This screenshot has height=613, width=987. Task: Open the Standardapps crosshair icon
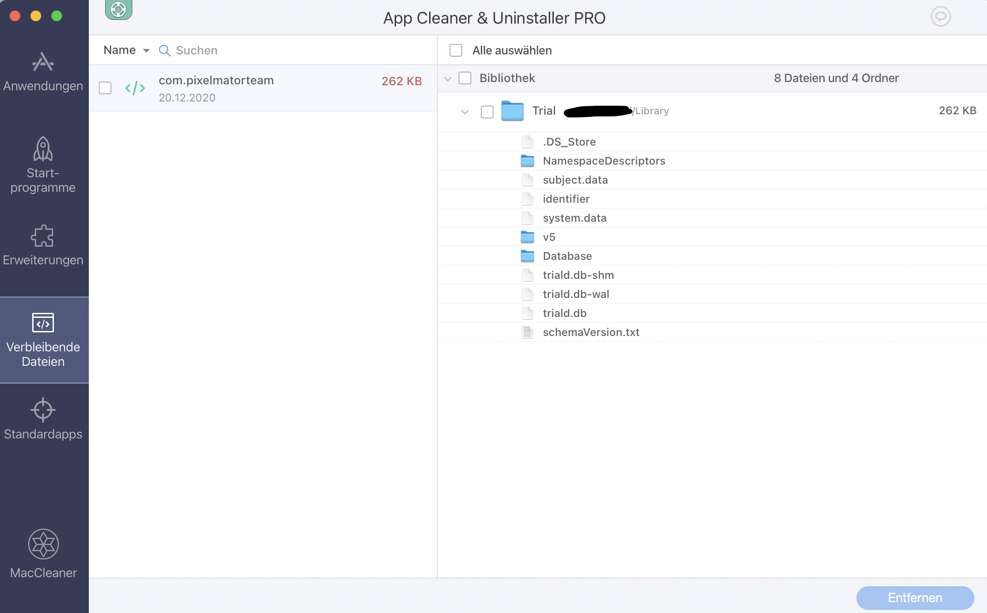pos(43,410)
